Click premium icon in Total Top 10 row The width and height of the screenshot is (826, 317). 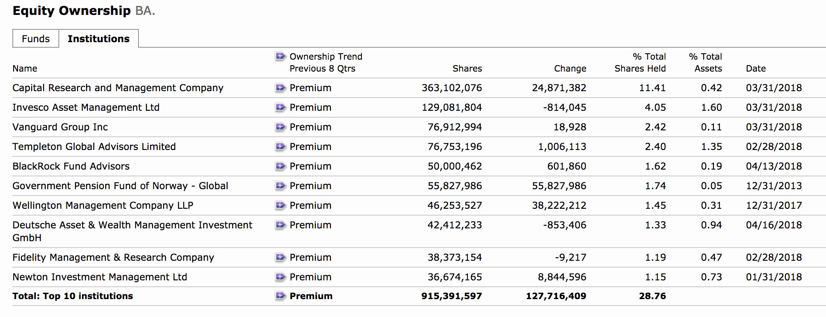click(x=280, y=296)
